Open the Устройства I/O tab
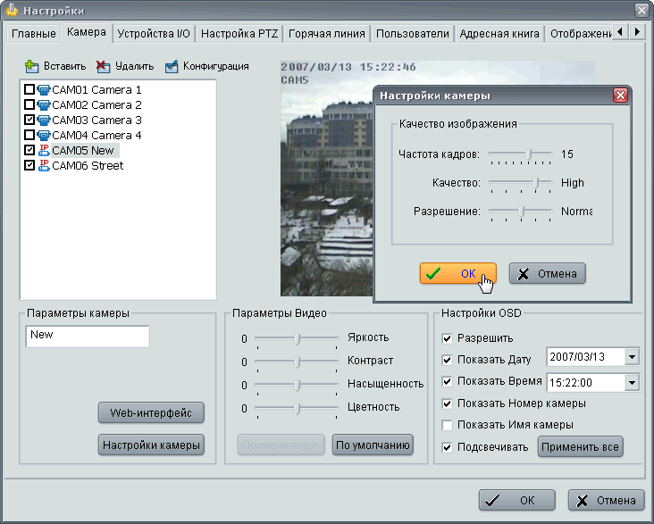 tap(154, 34)
